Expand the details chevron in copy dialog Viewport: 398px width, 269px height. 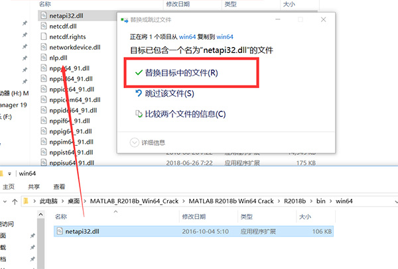[x=134, y=142]
